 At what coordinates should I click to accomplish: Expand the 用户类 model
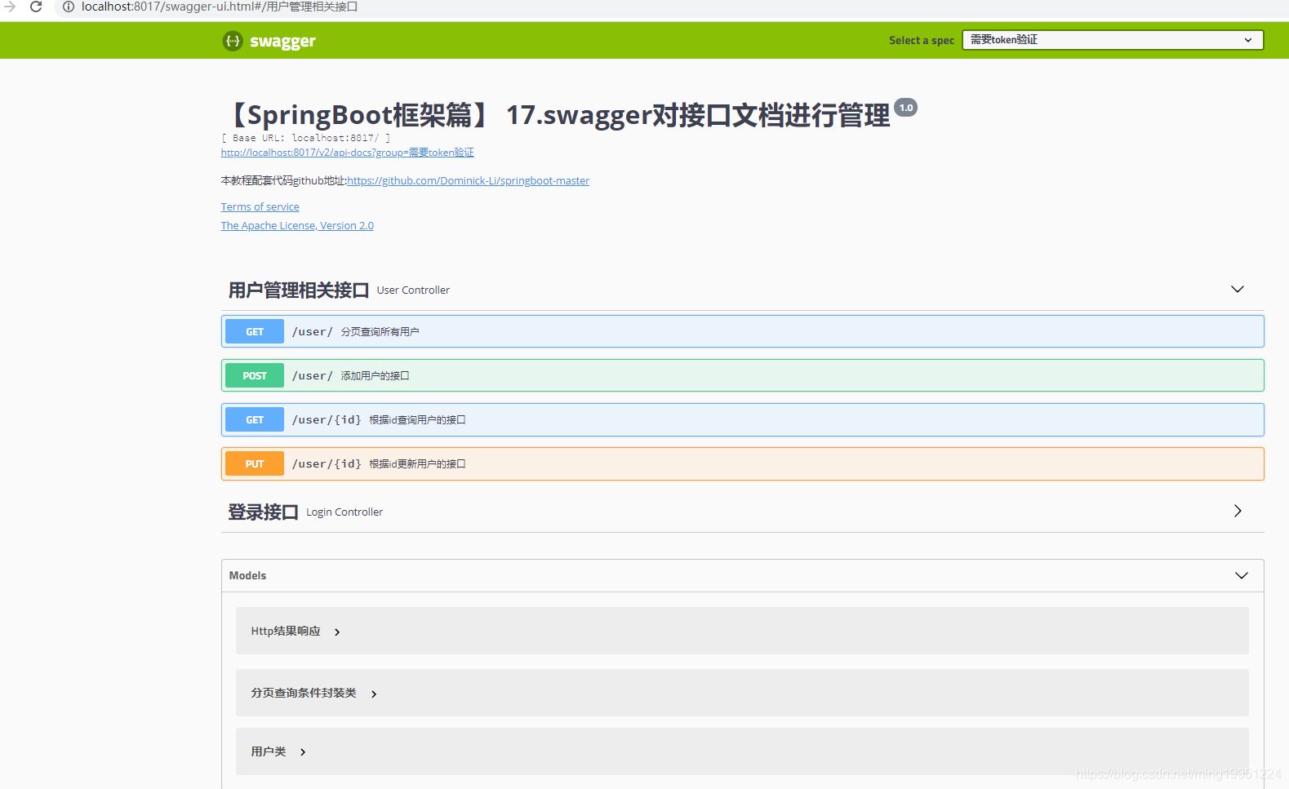(303, 752)
